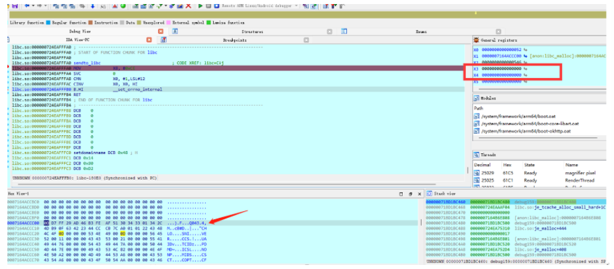This screenshot has height=269, width=614.
Task: Switch to the Breakpoints tab
Action: coord(235,40)
